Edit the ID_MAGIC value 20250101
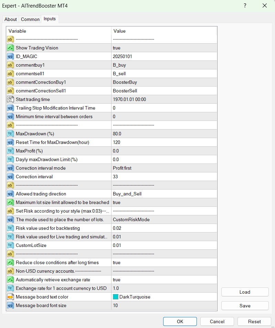 [164, 56]
